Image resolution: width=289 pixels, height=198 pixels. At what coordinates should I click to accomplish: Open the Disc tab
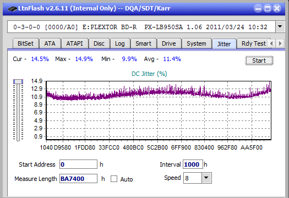point(99,43)
